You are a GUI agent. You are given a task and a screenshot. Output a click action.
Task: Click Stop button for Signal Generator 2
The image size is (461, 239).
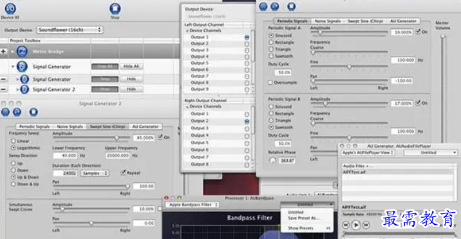pyautogui.click(x=105, y=89)
